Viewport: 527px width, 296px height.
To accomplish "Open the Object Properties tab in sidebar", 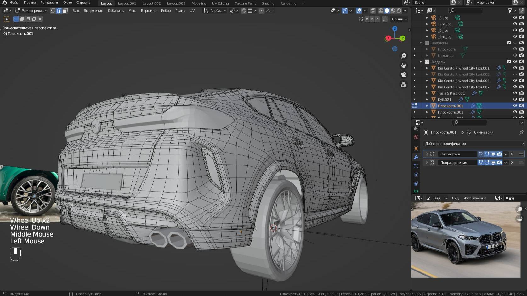I will tap(416, 148).
